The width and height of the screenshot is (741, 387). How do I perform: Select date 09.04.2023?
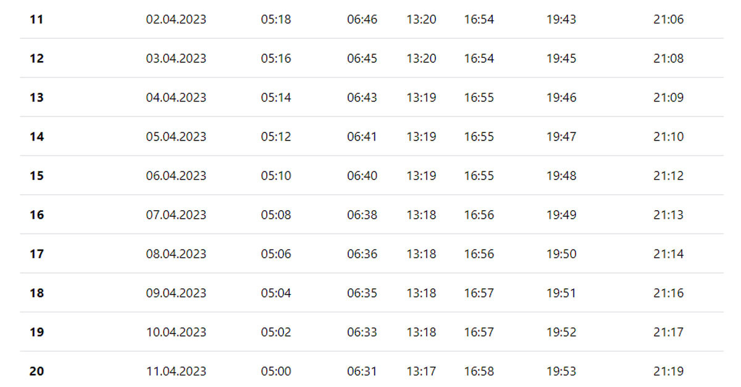(176, 293)
